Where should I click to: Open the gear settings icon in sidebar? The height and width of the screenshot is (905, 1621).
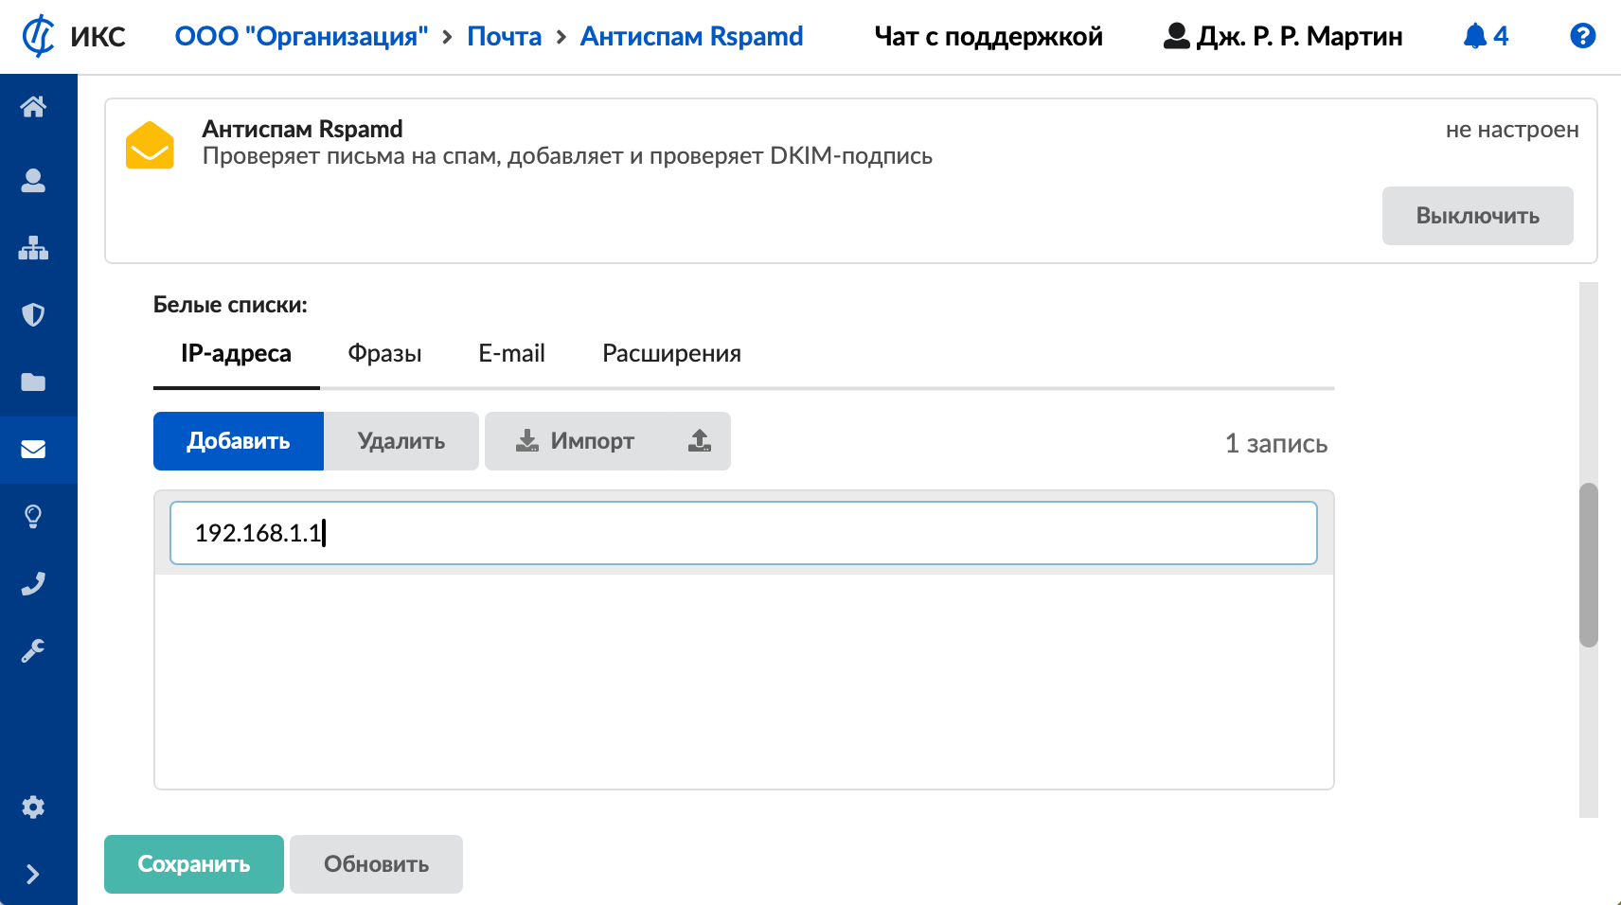pyautogui.click(x=33, y=807)
